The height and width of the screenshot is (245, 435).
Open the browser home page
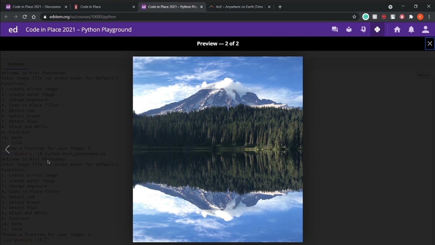pos(34,17)
